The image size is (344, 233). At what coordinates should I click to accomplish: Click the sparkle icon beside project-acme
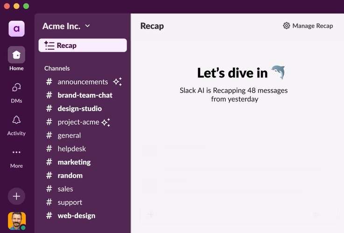click(x=106, y=122)
